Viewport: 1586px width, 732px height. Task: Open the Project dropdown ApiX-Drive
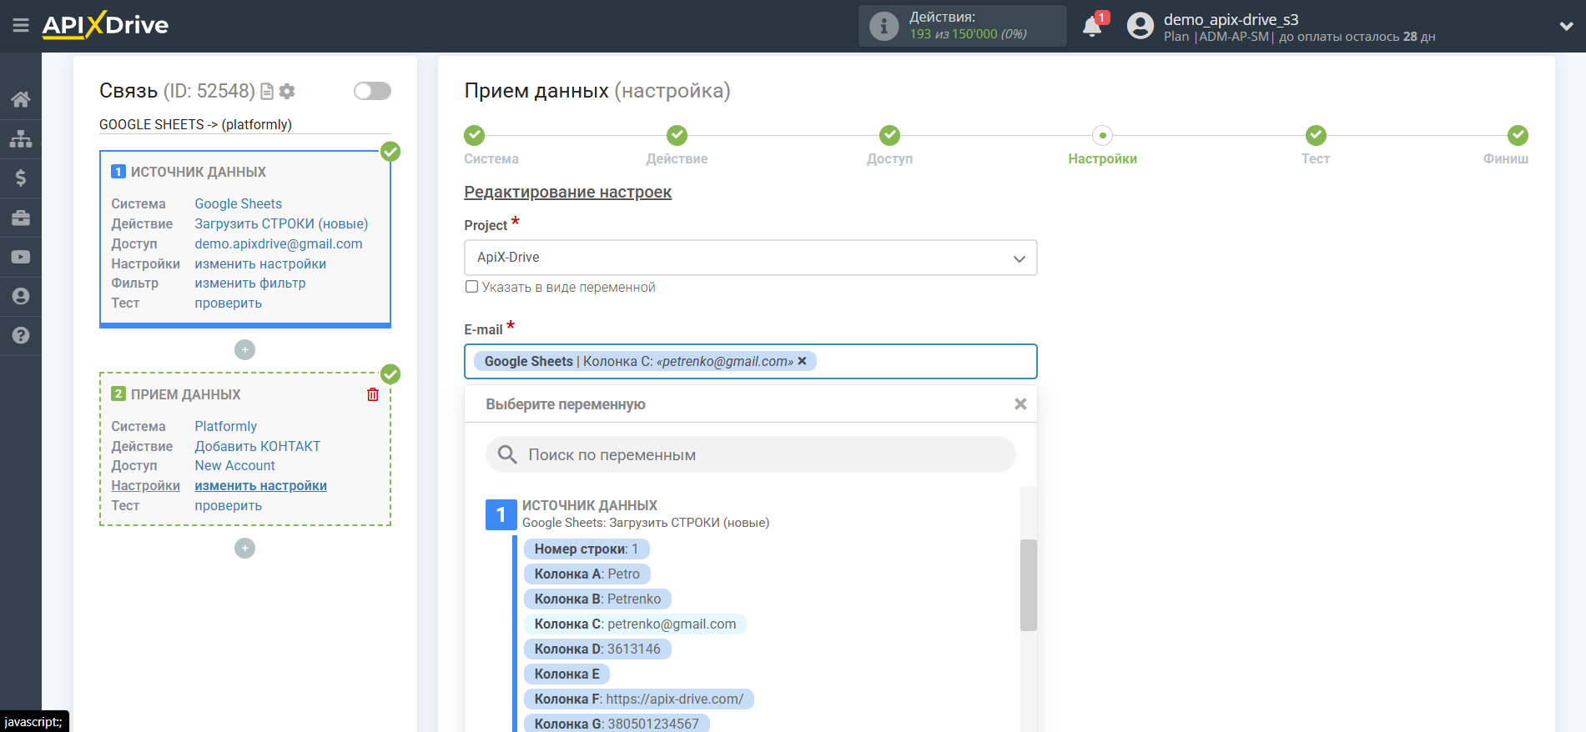750,258
